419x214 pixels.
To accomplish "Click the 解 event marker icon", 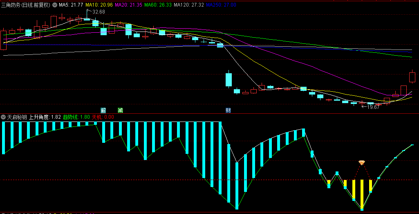I will [x=103, y=110].
